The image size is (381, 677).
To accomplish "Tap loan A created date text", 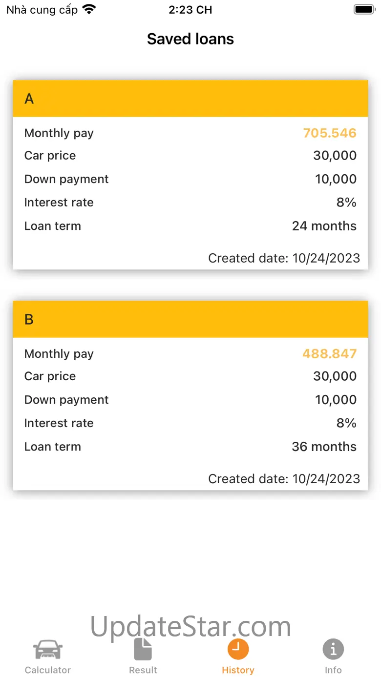I will 284,258.
